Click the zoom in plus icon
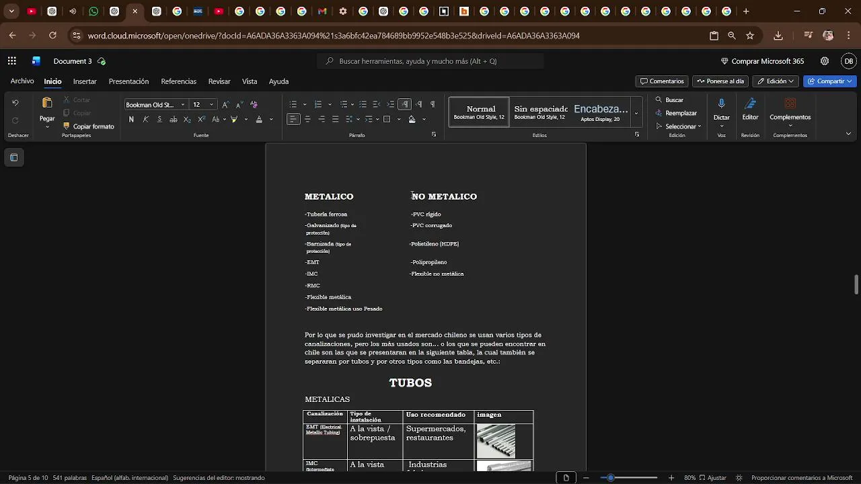This screenshot has width=861, height=484. pyautogui.click(x=671, y=478)
